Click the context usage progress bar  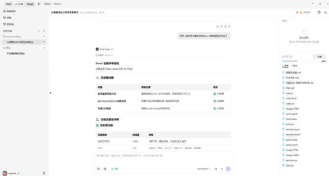pos(301,61)
